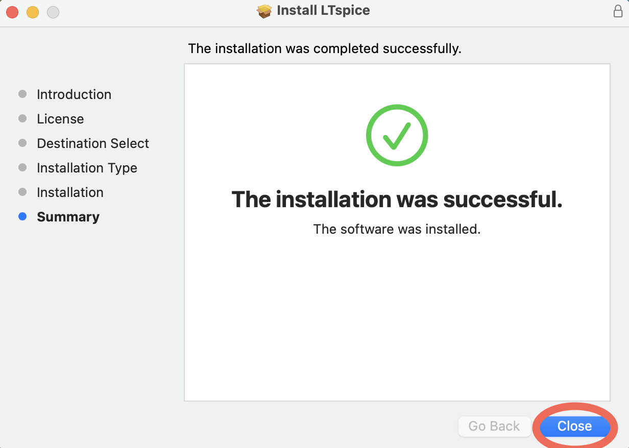This screenshot has height=448, width=629.
Task: Click the Install LTspice window title
Action: click(x=323, y=11)
